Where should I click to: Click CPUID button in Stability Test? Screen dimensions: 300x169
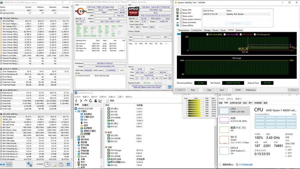(238, 90)
